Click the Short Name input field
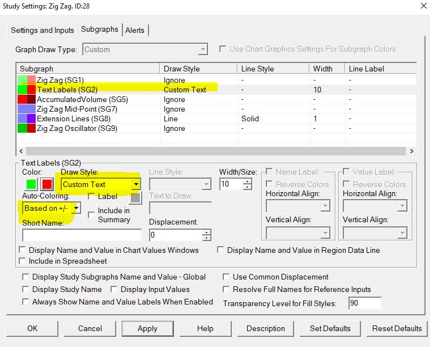Viewport: 430px width, 347px height. 82,235
